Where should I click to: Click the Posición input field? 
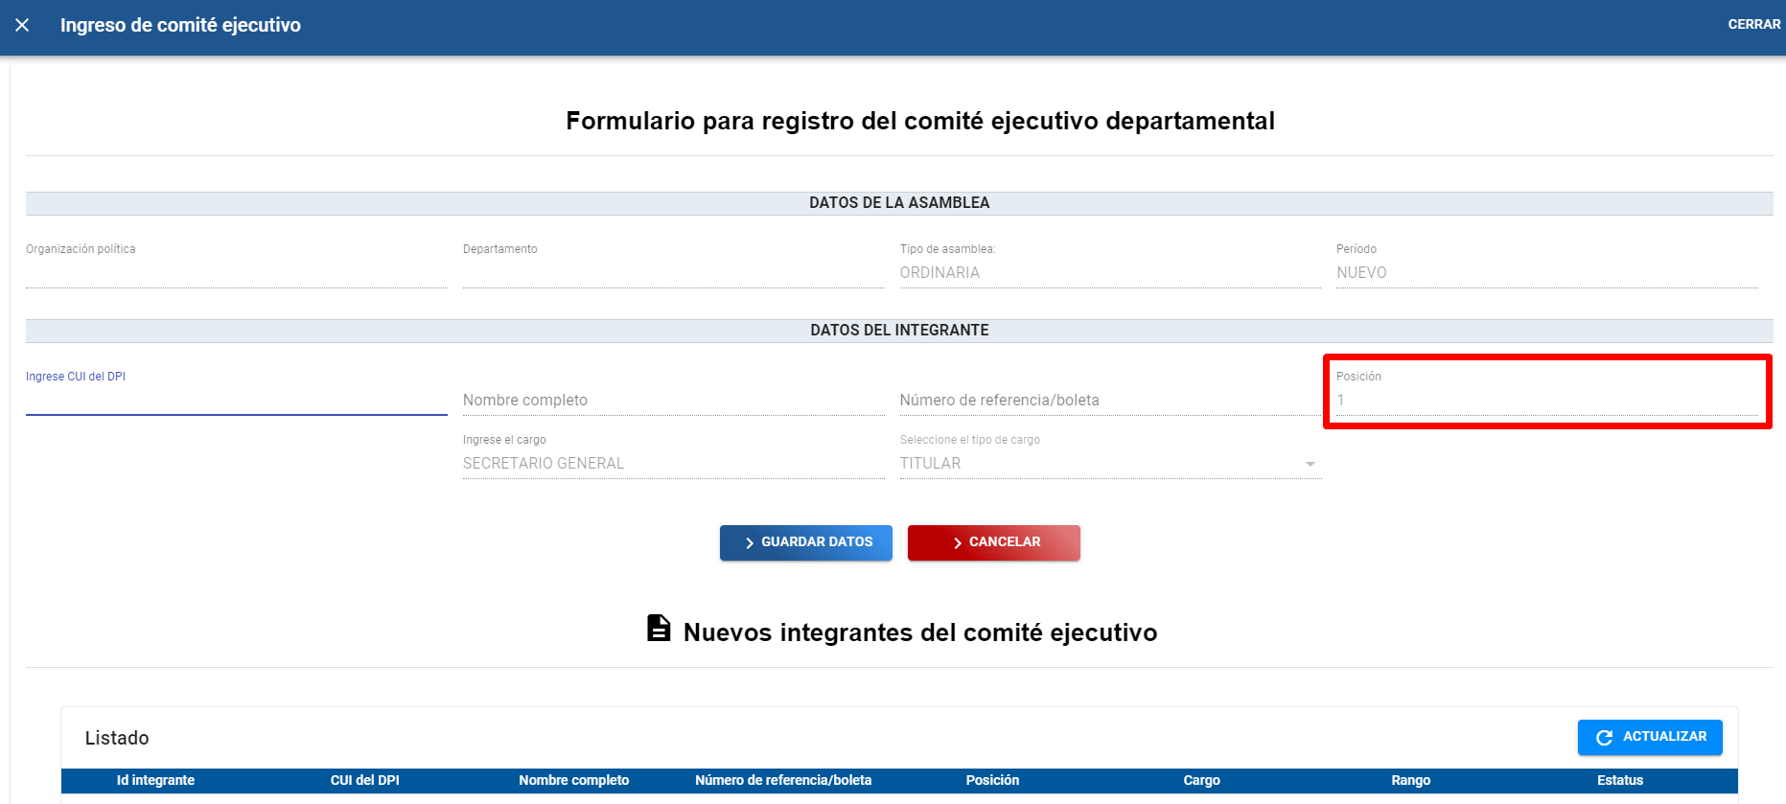(x=1545, y=401)
